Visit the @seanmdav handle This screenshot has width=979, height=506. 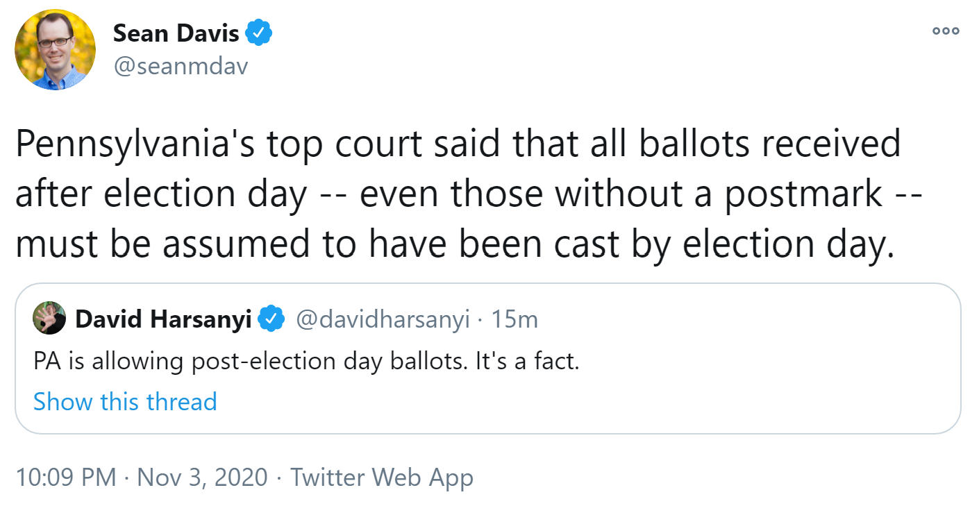pos(181,66)
